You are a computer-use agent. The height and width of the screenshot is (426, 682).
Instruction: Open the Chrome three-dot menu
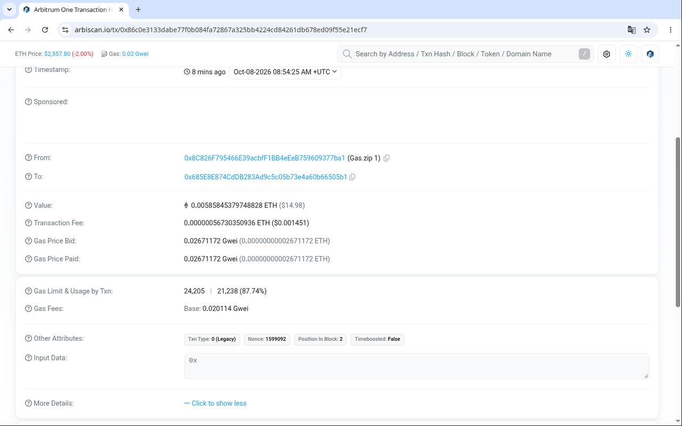pos(671,30)
